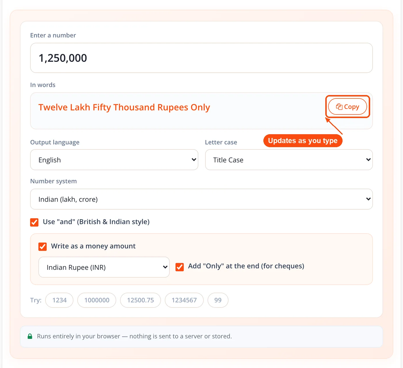
Task: Click the green lock icon
Action: pos(30,336)
